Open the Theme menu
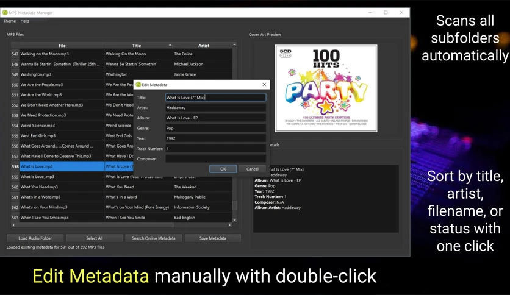Screen dimensions: 510x295 [9, 21]
